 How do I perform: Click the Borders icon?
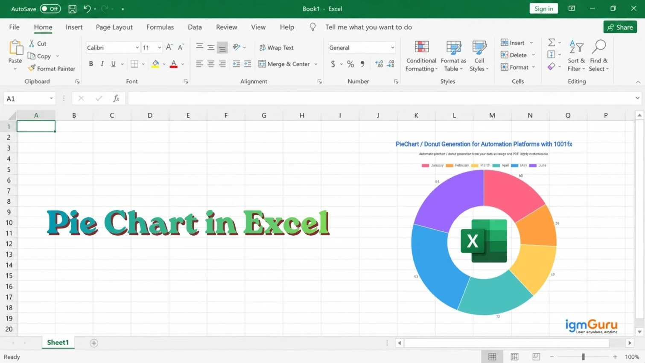134,64
